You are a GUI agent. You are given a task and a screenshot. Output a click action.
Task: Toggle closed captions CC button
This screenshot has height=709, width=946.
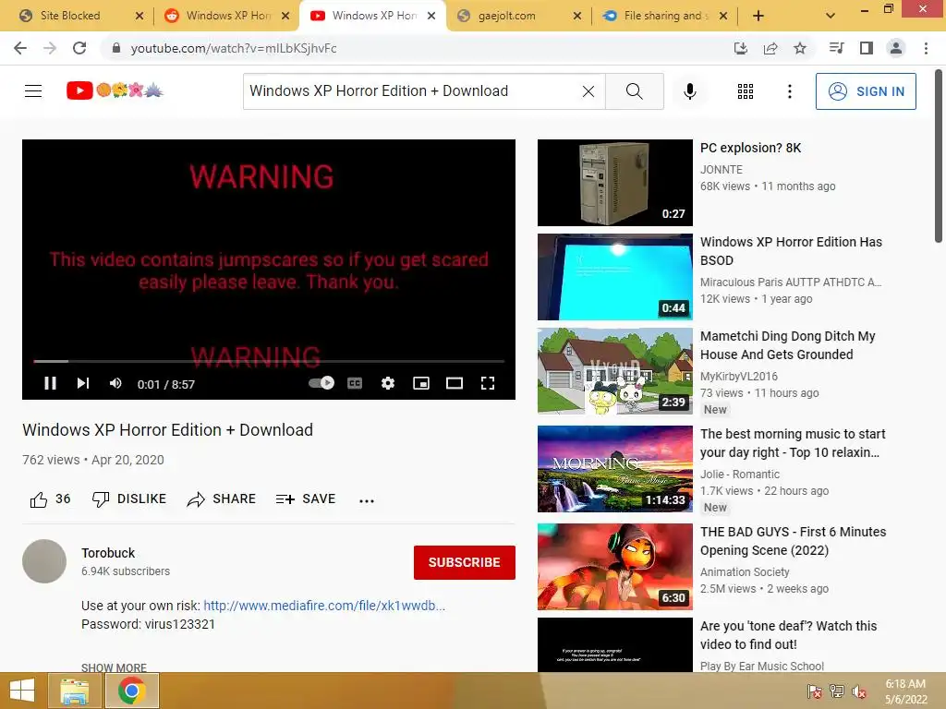(355, 383)
